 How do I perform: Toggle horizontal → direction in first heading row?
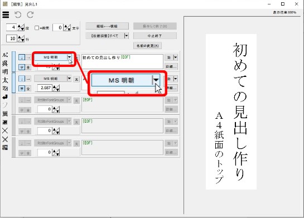click(x=28, y=57)
